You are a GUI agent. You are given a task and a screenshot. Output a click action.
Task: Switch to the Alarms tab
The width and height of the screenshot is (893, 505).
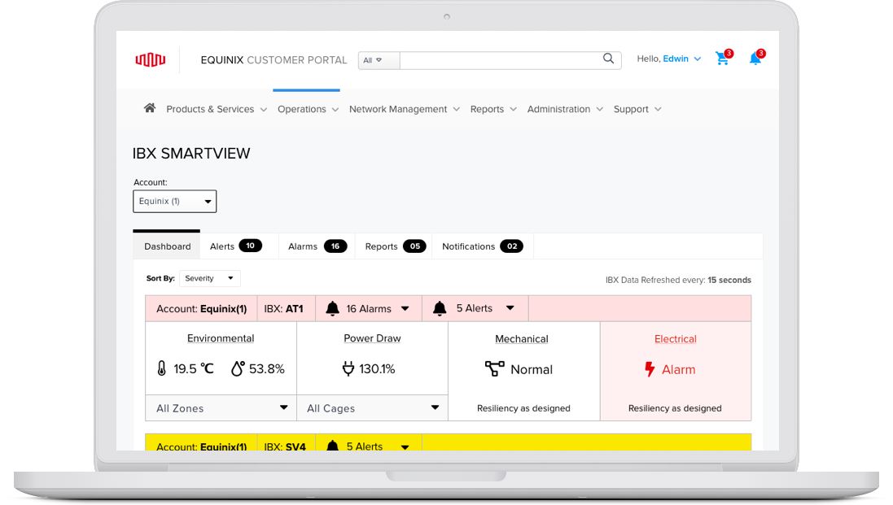(x=317, y=246)
